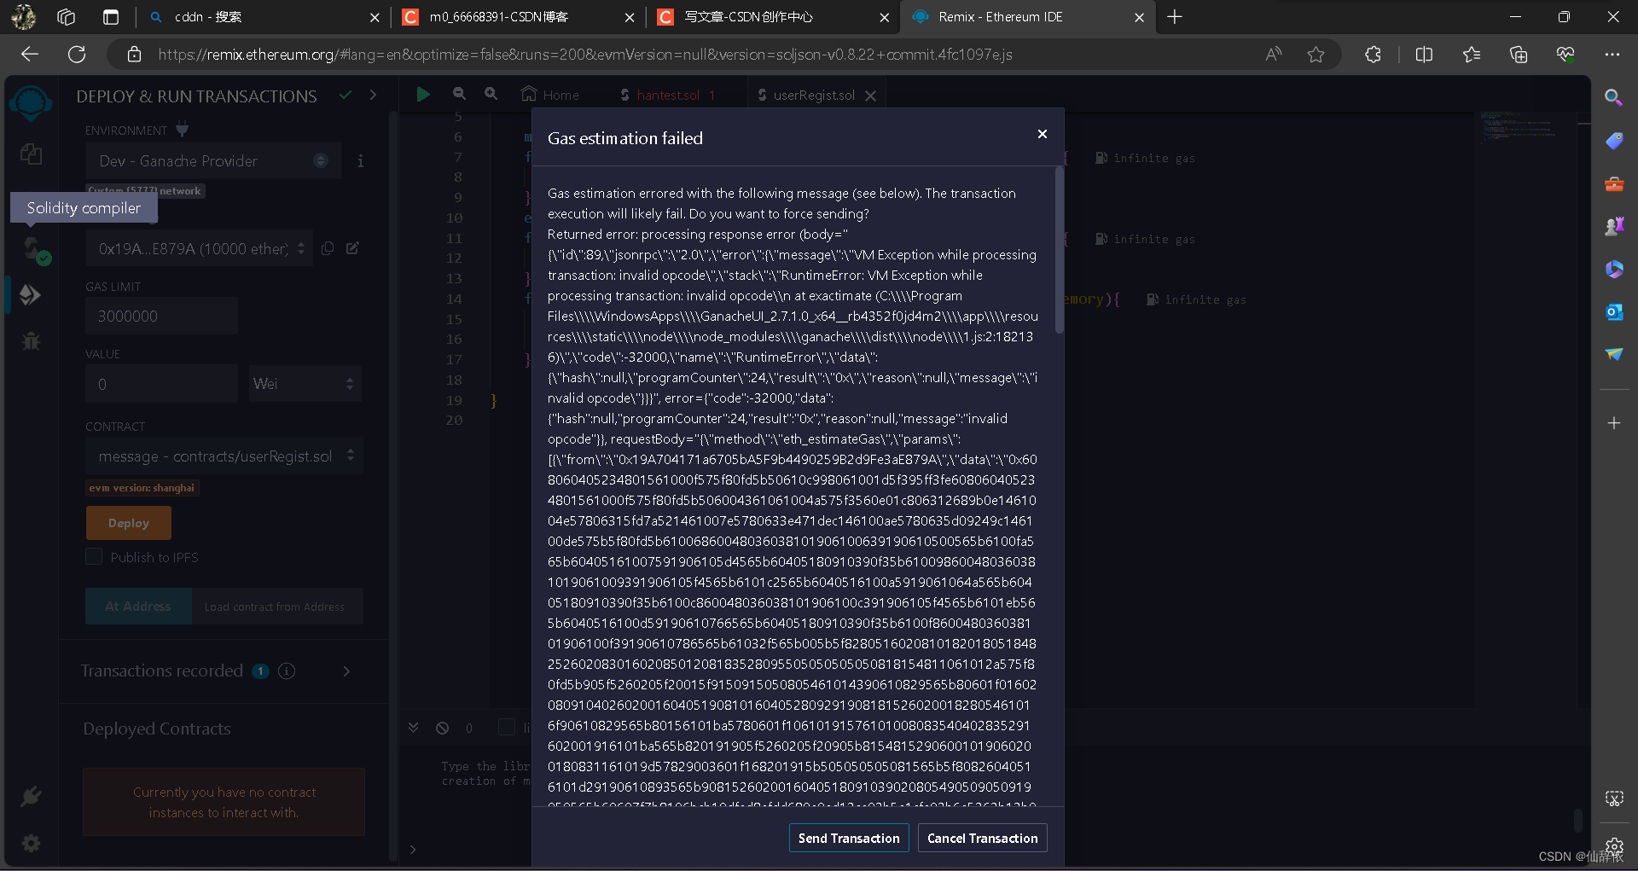This screenshot has width=1638, height=871.
Task: Expand the Transactions recorded section
Action: 346,671
